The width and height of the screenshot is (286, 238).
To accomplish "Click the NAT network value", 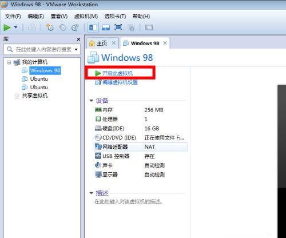I will point(150,147).
